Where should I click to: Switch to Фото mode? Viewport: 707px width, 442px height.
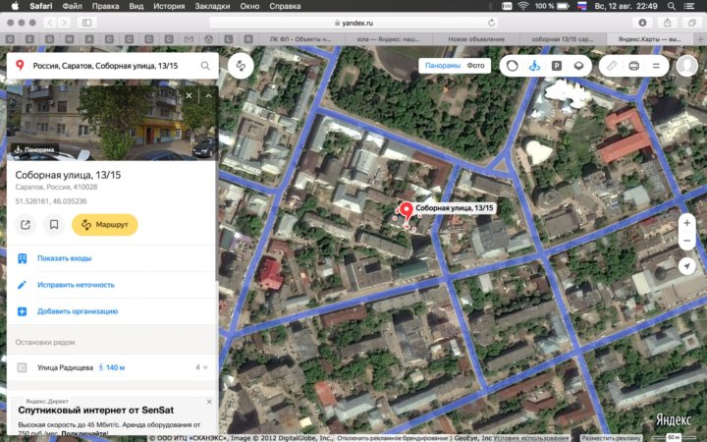[x=475, y=66]
